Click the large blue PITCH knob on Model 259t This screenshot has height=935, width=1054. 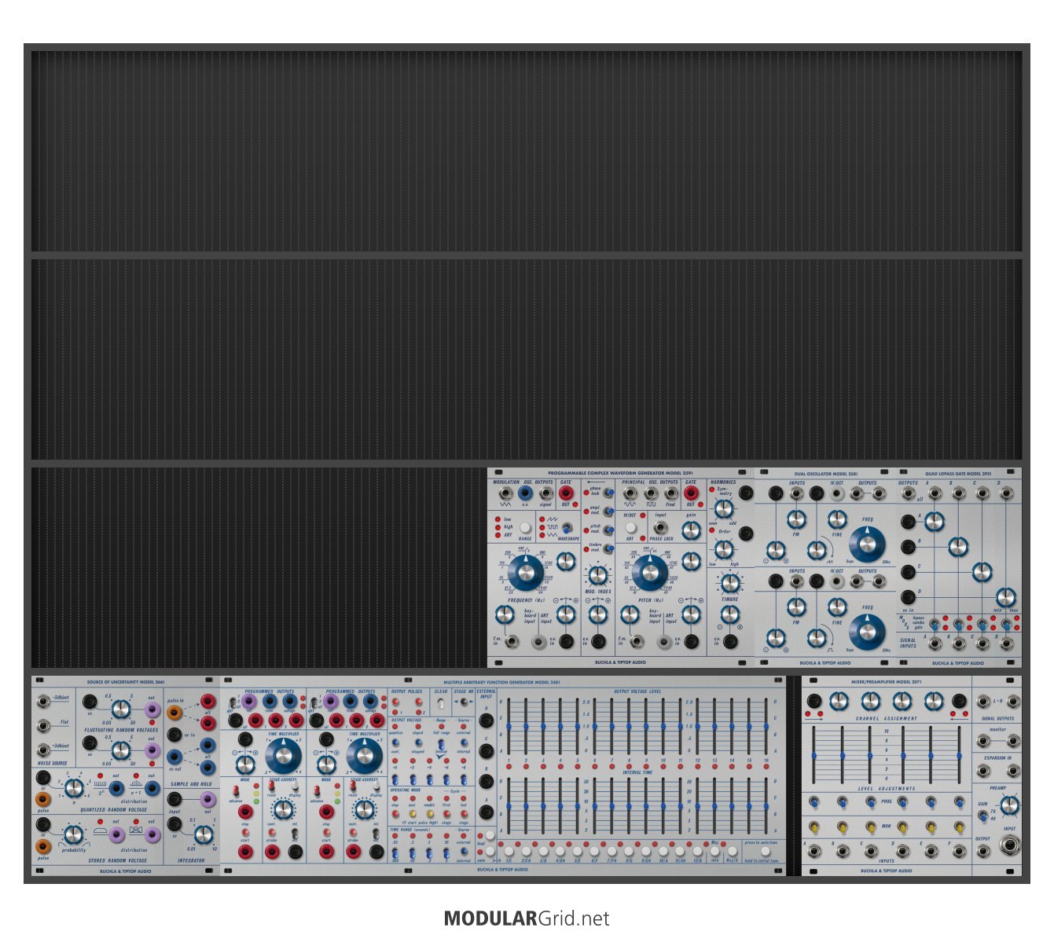[x=649, y=572]
